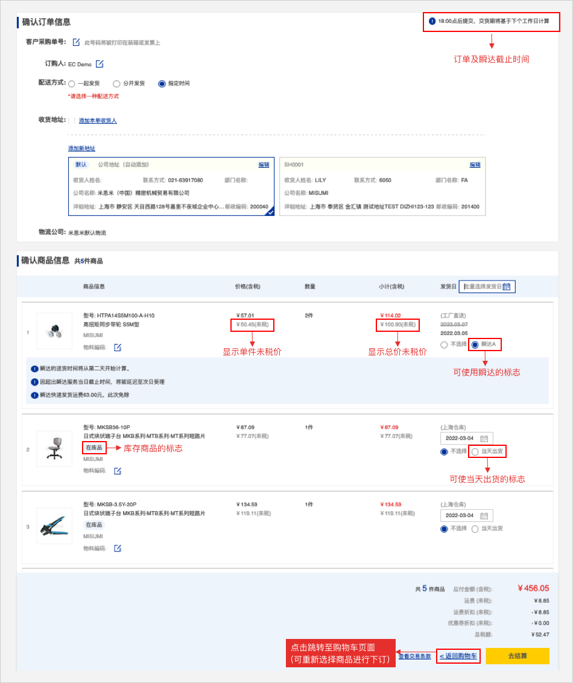The image size is (573, 683).
Task: Edit 物料编码 for HTPA14S5M100-A-H10 item
Action: pos(118,348)
